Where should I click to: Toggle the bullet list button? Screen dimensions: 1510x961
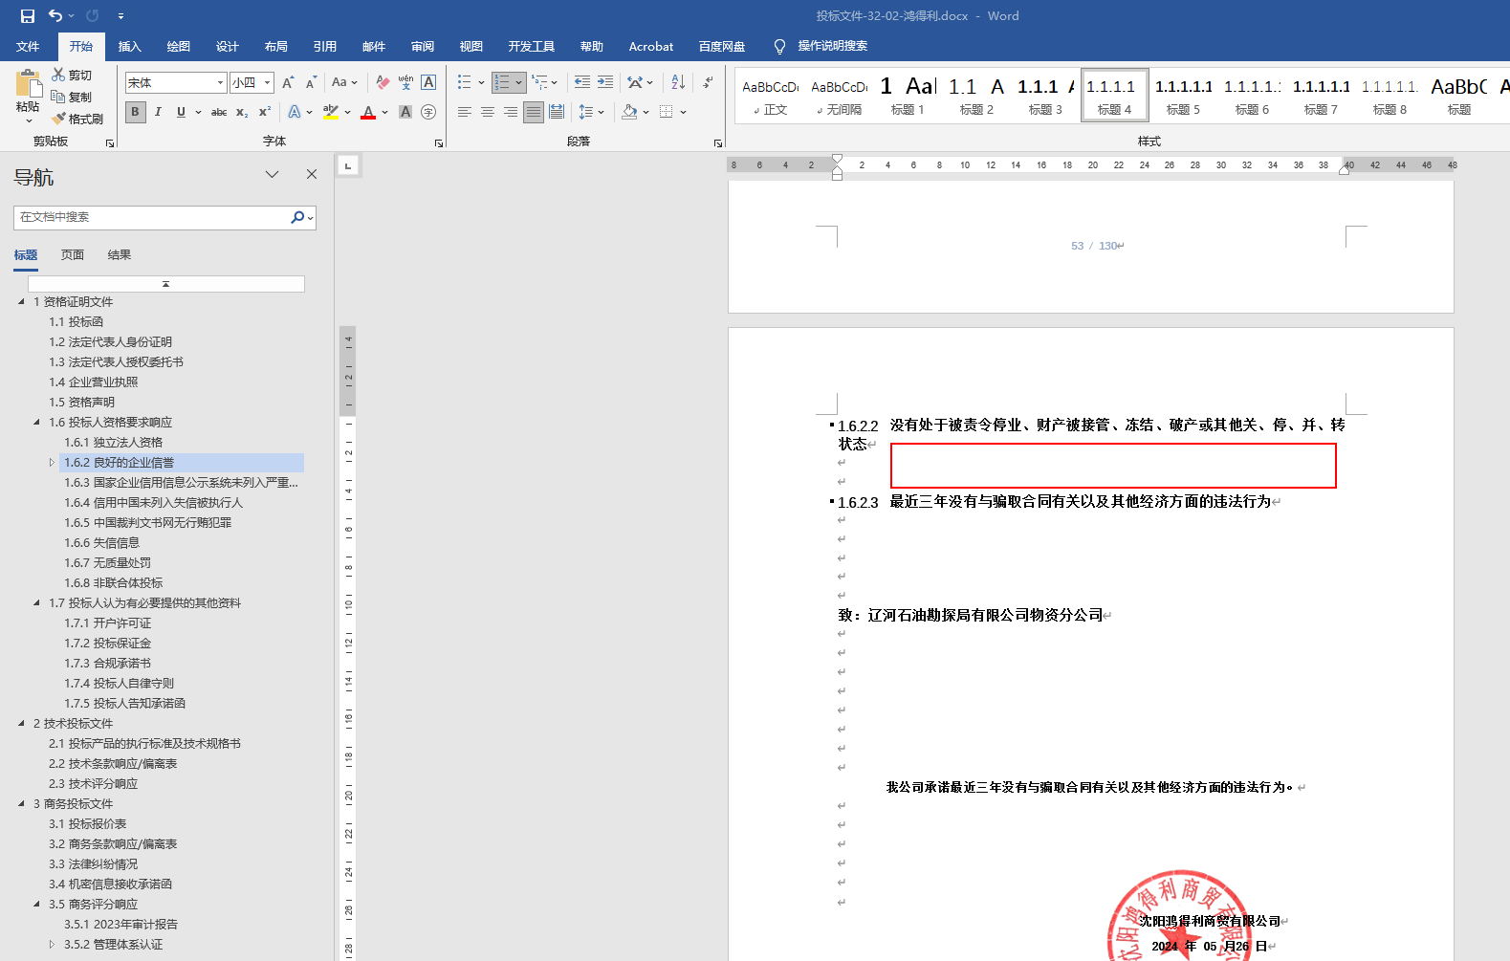pos(465,82)
